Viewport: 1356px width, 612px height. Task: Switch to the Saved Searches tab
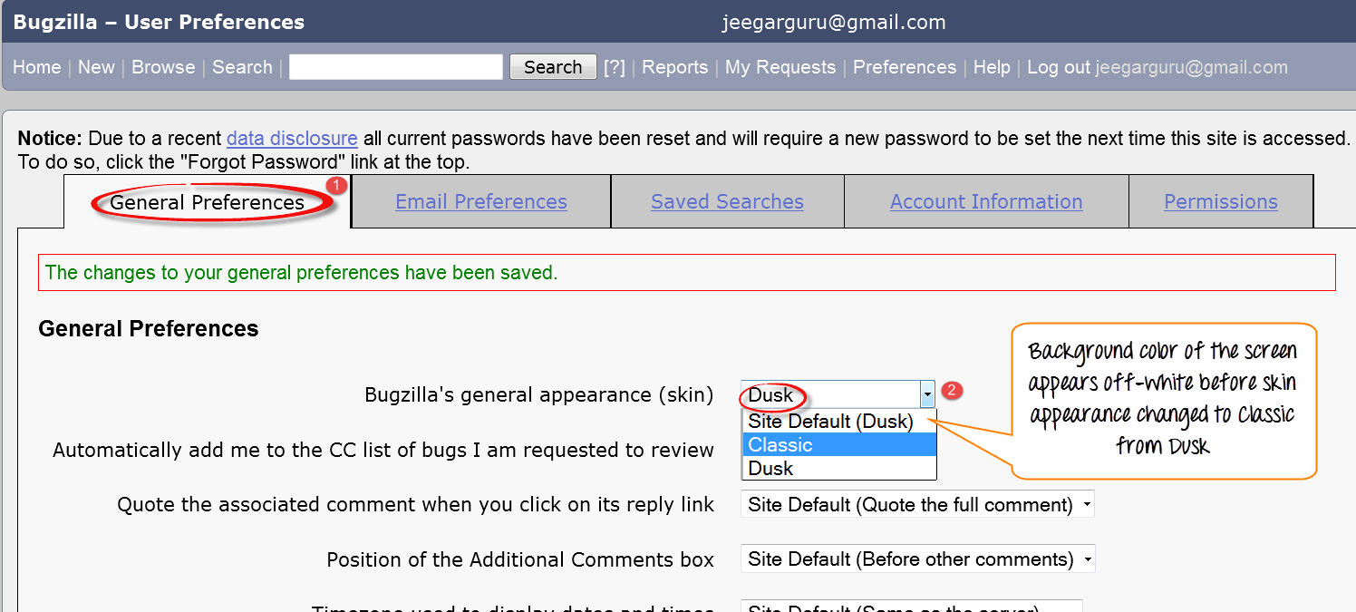(x=727, y=201)
